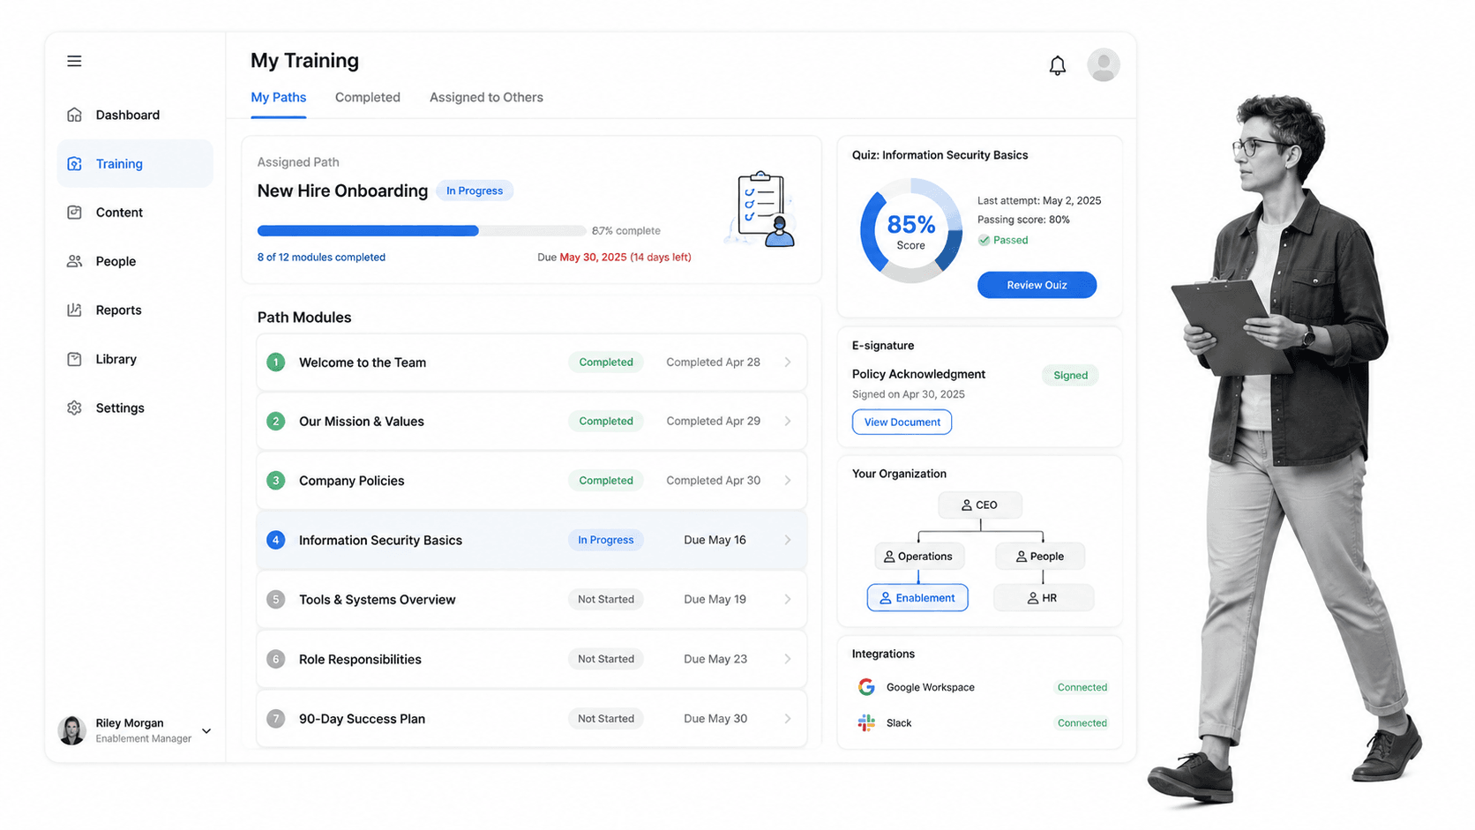Open Settings in sidebar

(135, 408)
